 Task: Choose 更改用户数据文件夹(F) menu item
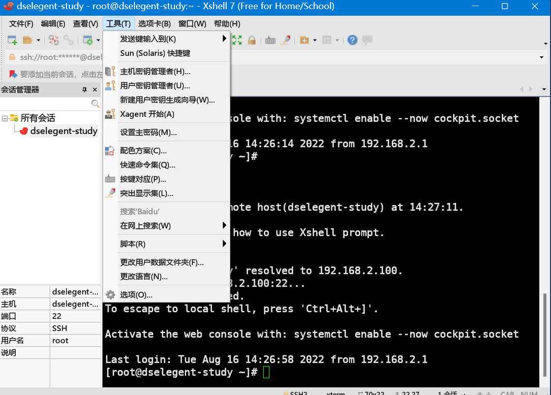point(167,262)
